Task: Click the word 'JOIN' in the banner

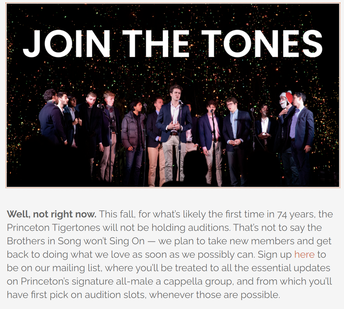Action: coord(66,44)
